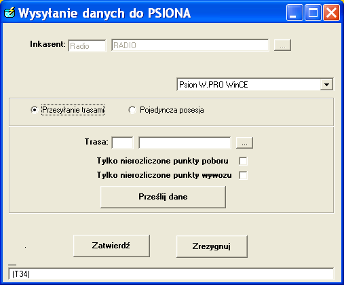Viewport: 344px width, 285px height.
Task: Click the Zatwierdź button
Action: point(111,246)
